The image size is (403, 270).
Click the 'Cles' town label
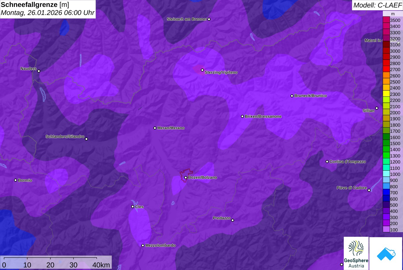(x=139, y=207)
